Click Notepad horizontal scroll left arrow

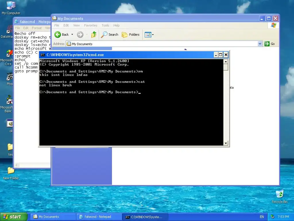17,165
